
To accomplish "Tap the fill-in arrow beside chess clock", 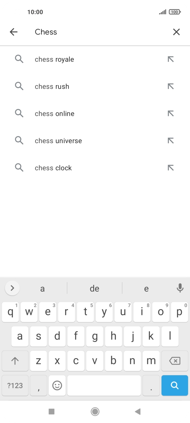I will [171, 167].
